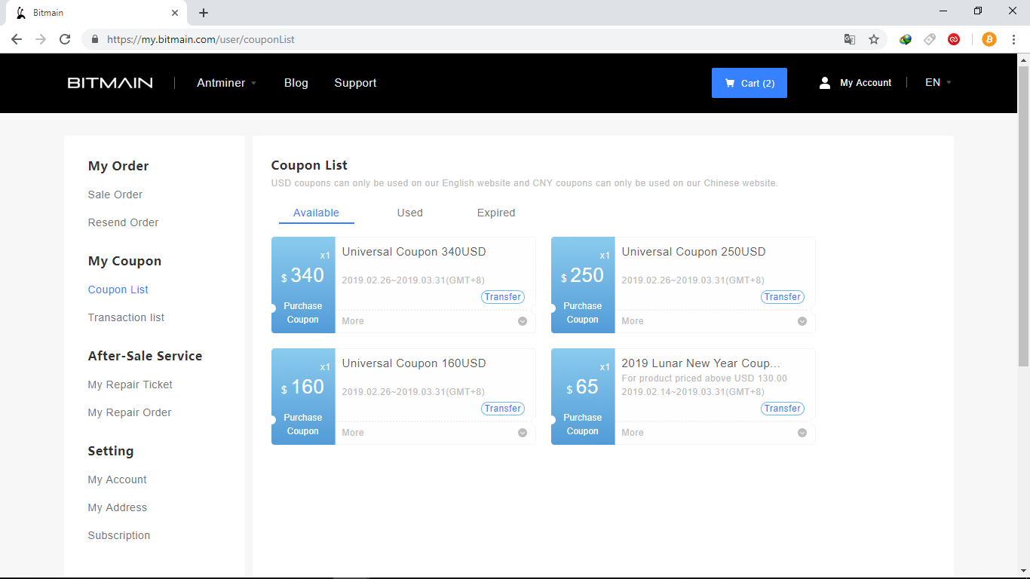This screenshot has height=579, width=1030.
Task: Expand the Antminer menu dropdown
Action: (226, 83)
